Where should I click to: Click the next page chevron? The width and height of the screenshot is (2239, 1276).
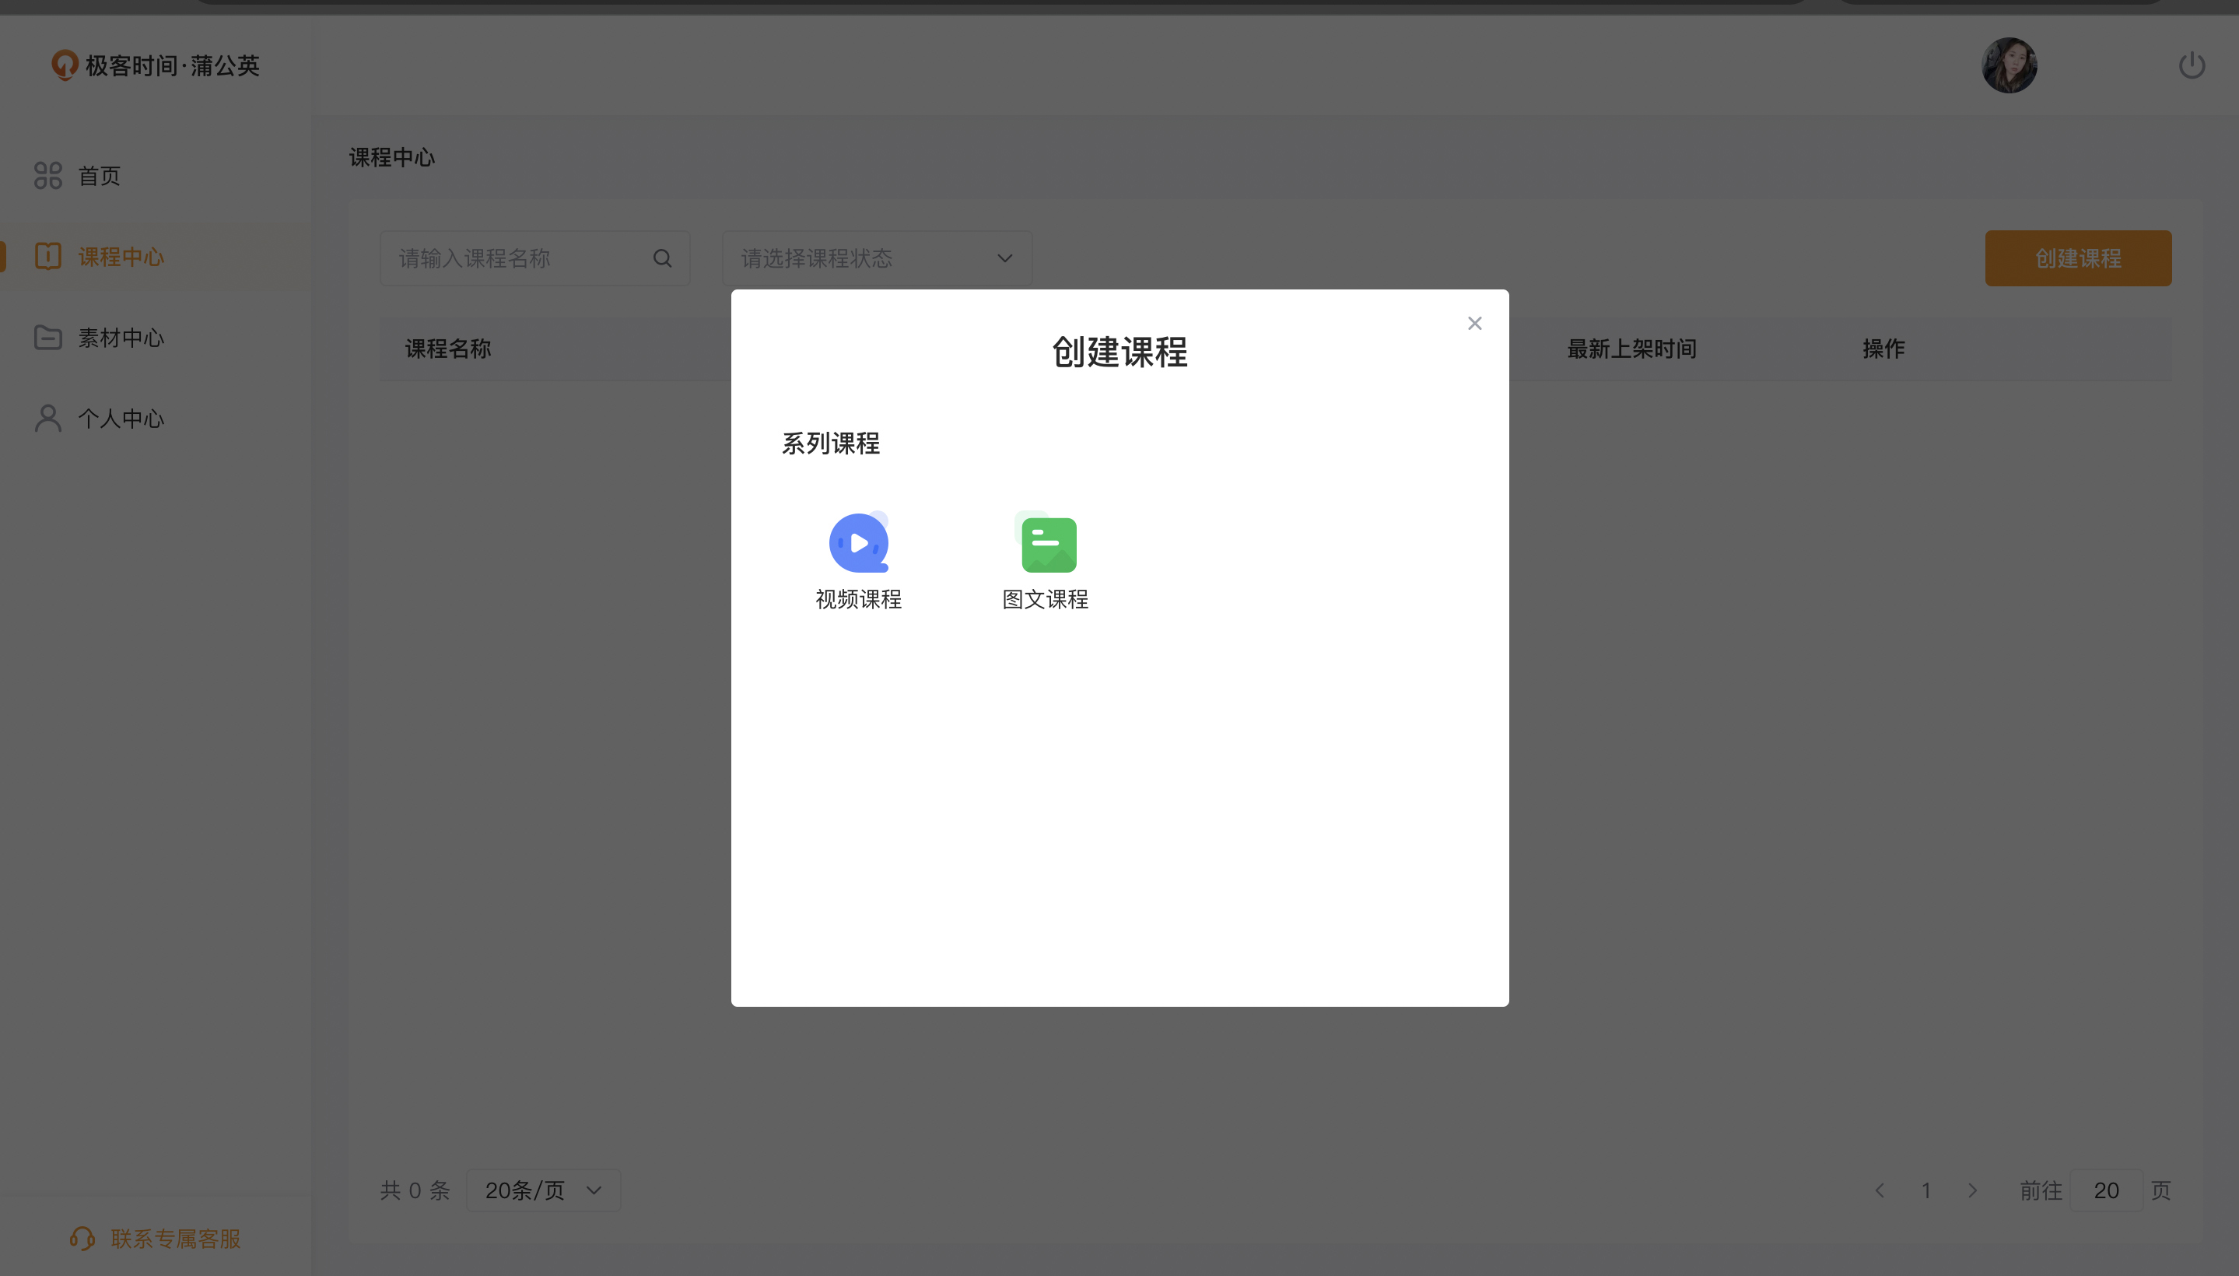point(1971,1190)
